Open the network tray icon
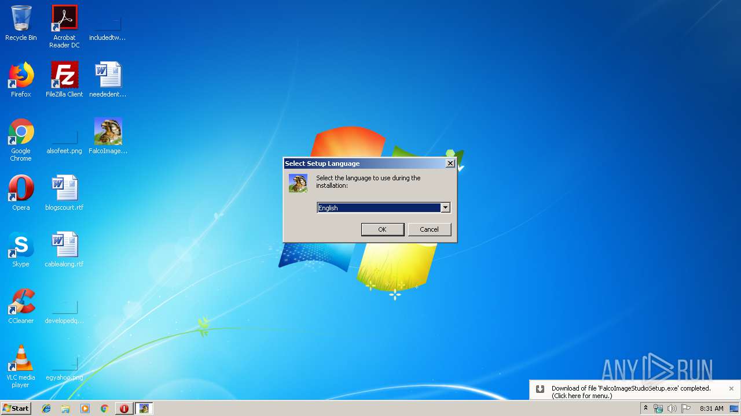This screenshot has height=416, width=741. tap(658, 408)
